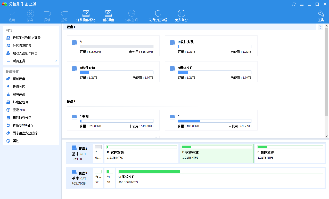Click the F:媒体文件 usage bar
The image size is (329, 199).
215,72
